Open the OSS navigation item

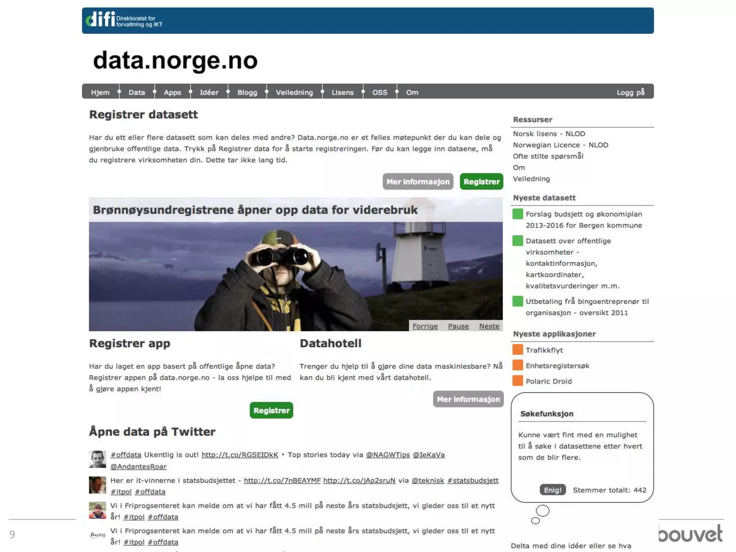click(380, 92)
